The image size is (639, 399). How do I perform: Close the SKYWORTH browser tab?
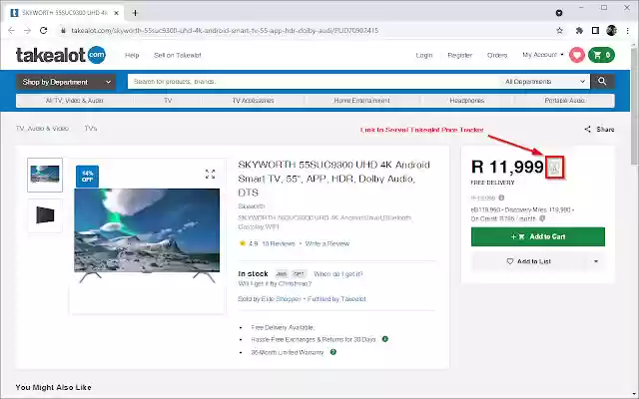[x=116, y=13]
